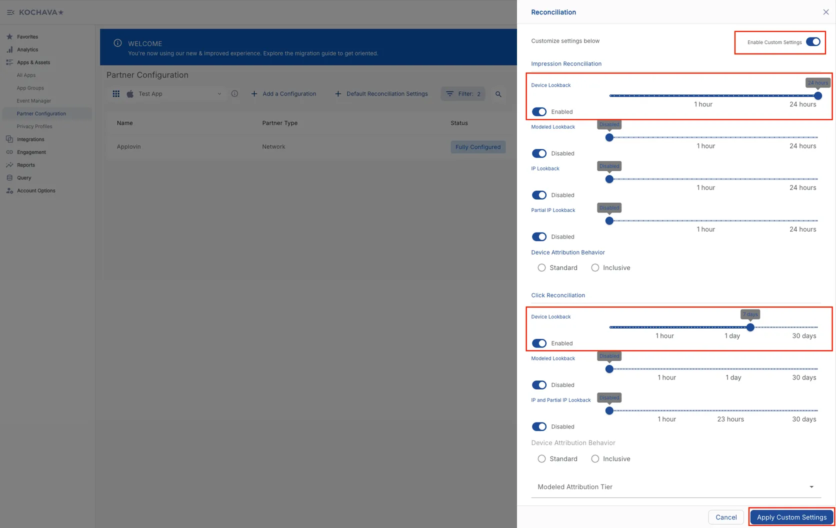The height and width of the screenshot is (528, 836).
Task: Click Apply Custom Settings button
Action: [x=791, y=517]
